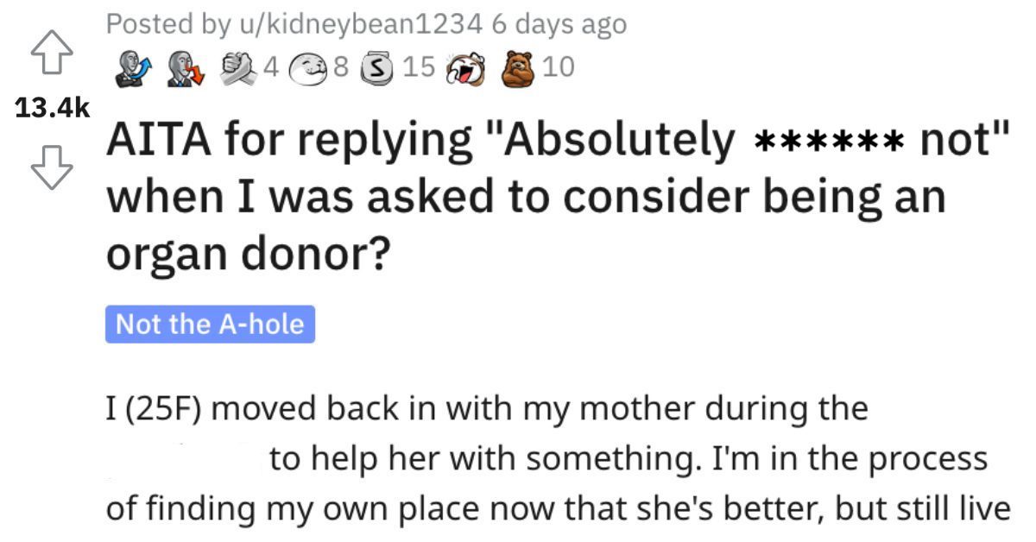Select the Bear Hug award icon

pyautogui.click(x=518, y=67)
